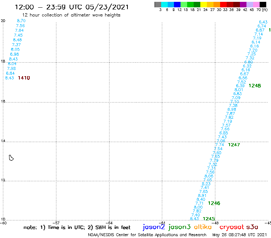The width and height of the screenshot is (271, 238).
Task: Select the altika satellite legend label
Action: point(203,227)
